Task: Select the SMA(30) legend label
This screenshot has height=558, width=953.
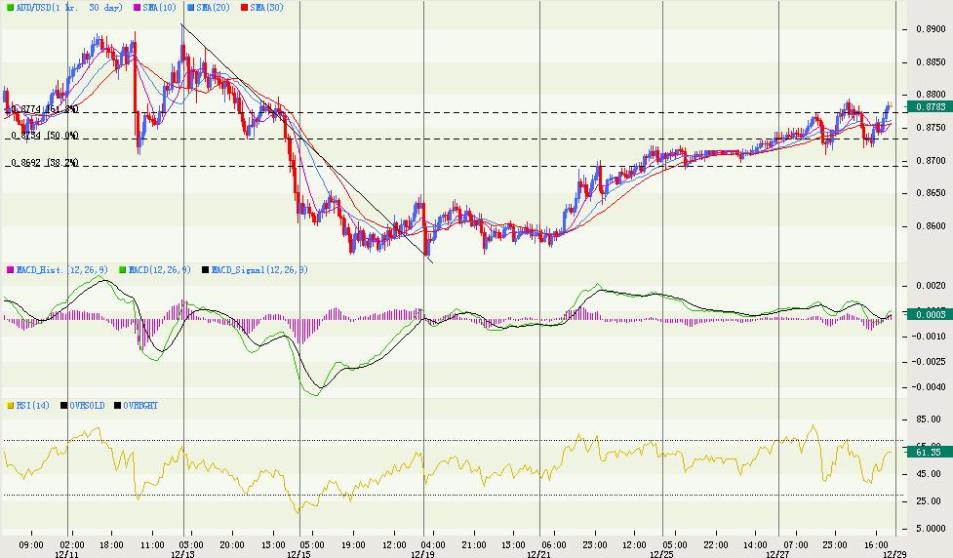Action: tap(267, 8)
